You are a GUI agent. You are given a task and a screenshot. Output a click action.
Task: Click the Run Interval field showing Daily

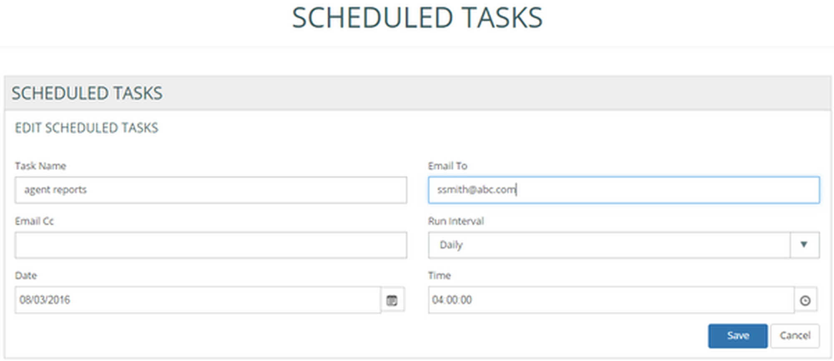tap(609, 245)
